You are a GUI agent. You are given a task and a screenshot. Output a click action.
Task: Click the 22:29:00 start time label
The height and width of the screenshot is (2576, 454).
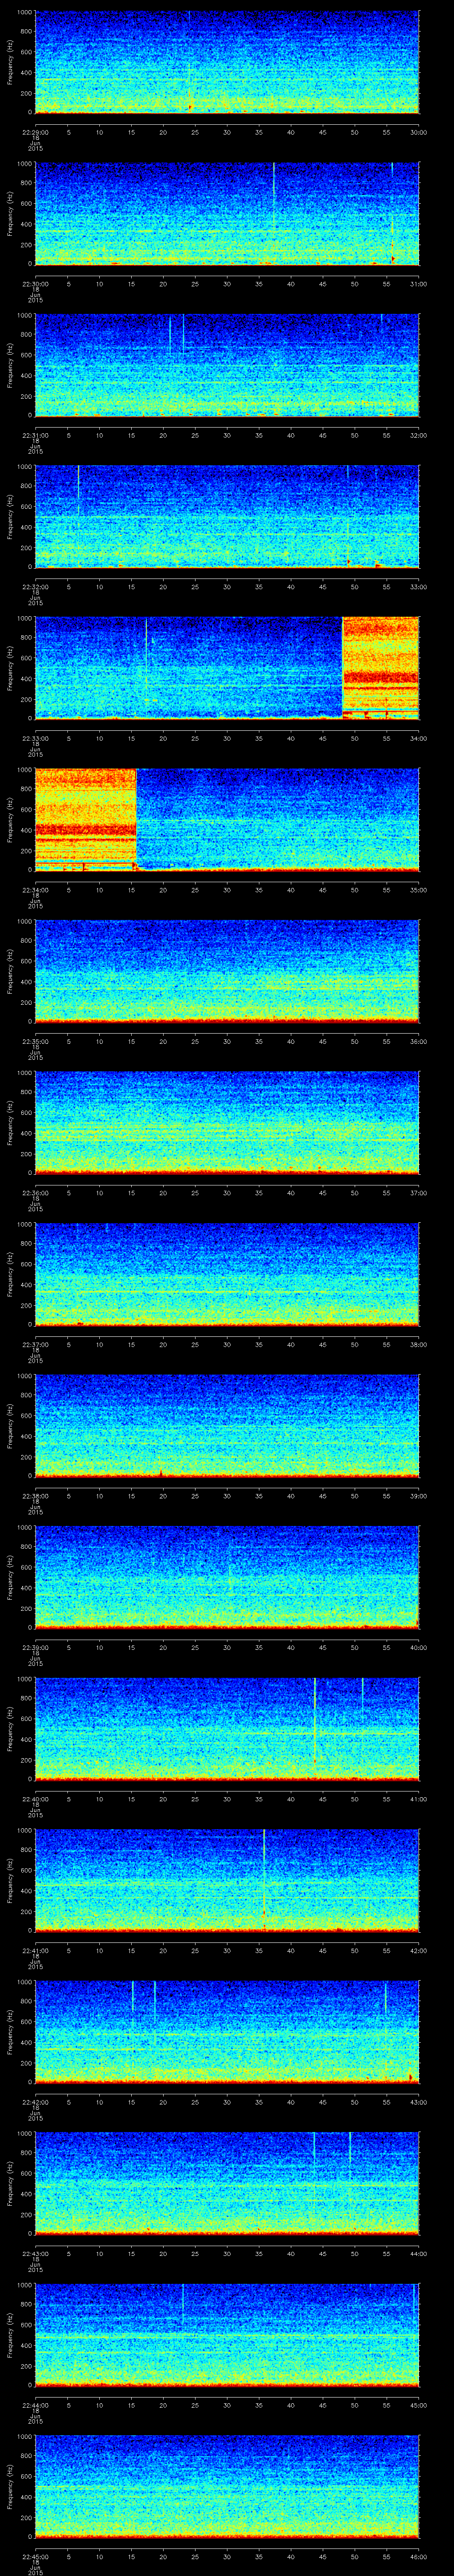tap(35, 132)
